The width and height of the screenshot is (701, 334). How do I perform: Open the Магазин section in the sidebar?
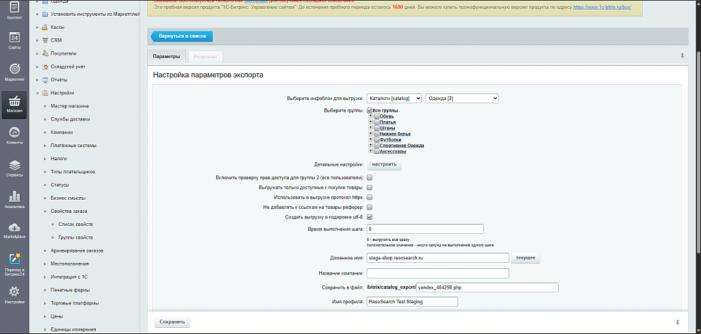tap(14, 104)
